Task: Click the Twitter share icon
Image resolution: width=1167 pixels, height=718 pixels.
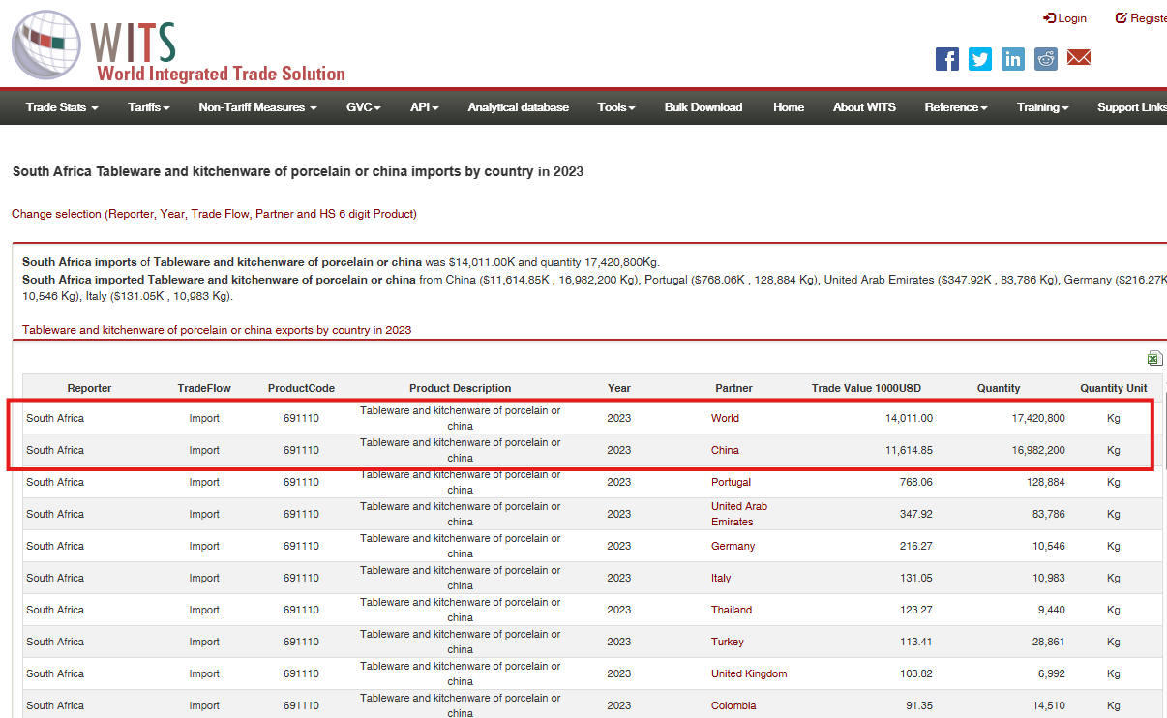Action: click(x=980, y=59)
